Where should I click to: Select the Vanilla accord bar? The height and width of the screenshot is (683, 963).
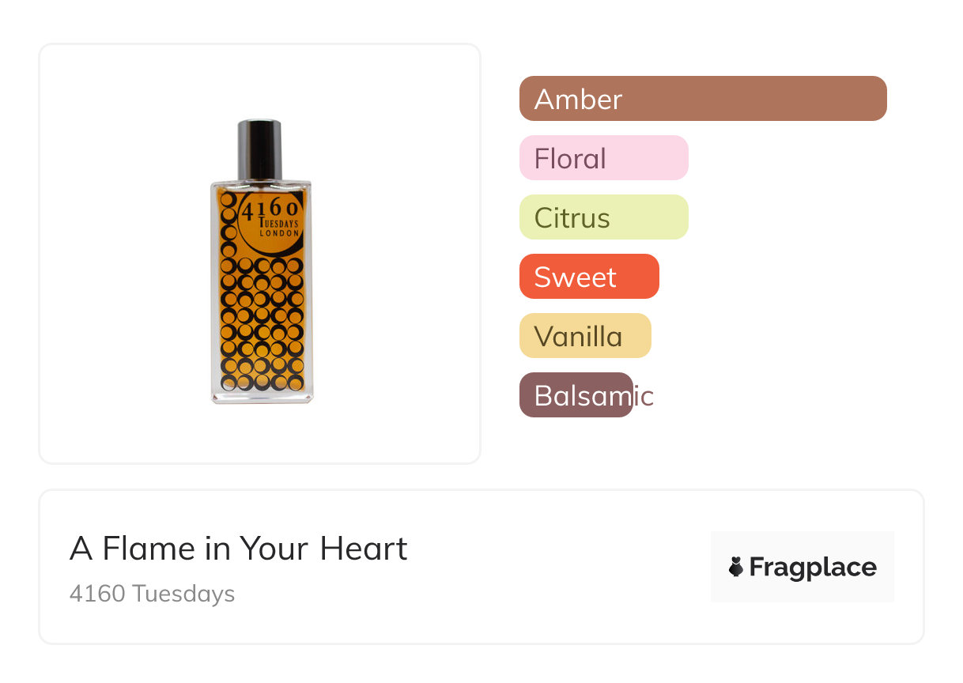[x=584, y=336]
